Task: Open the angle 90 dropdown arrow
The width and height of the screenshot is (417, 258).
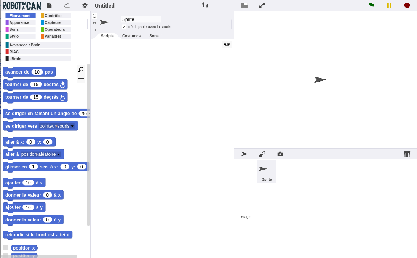Action: point(89,114)
